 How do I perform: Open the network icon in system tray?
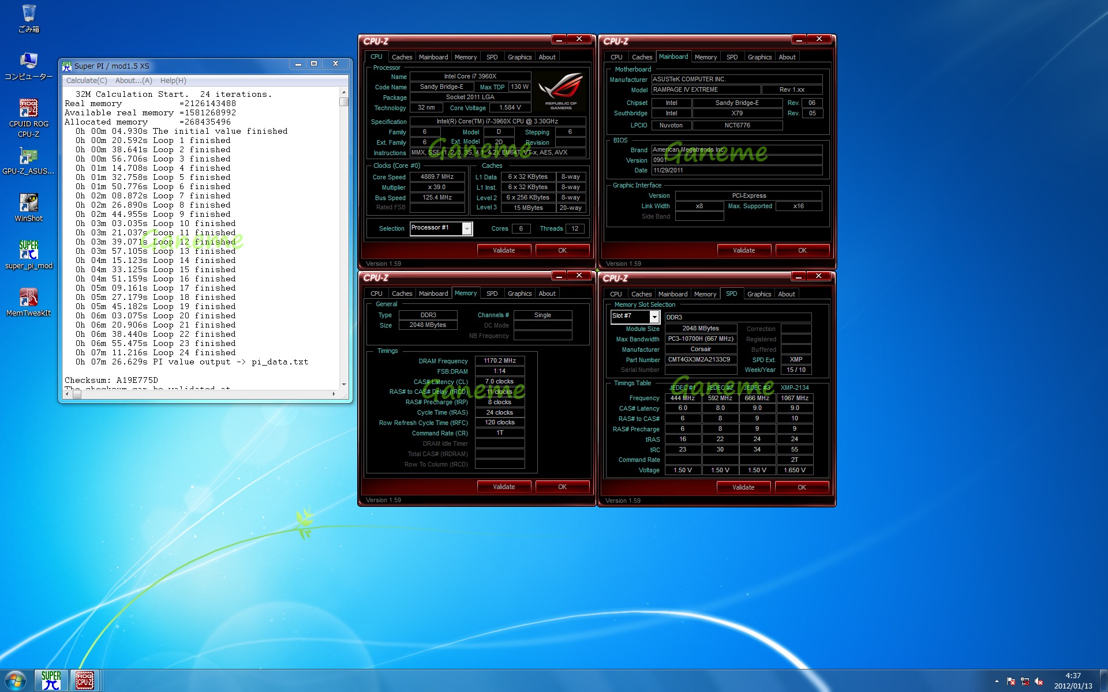[1025, 681]
